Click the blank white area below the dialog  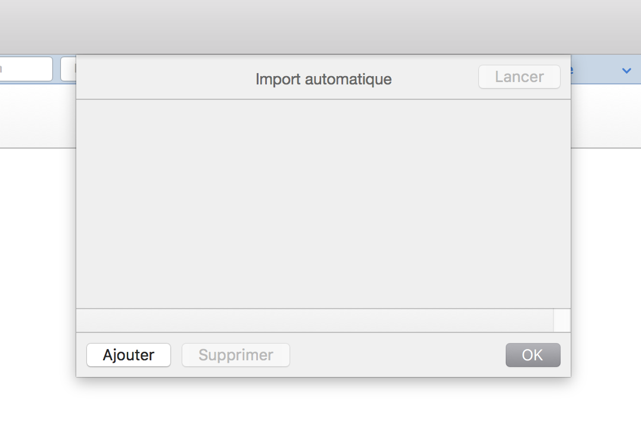[x=322, y=410]
